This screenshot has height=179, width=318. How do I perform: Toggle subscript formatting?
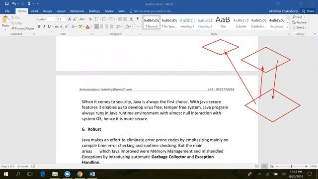point(62,26)
